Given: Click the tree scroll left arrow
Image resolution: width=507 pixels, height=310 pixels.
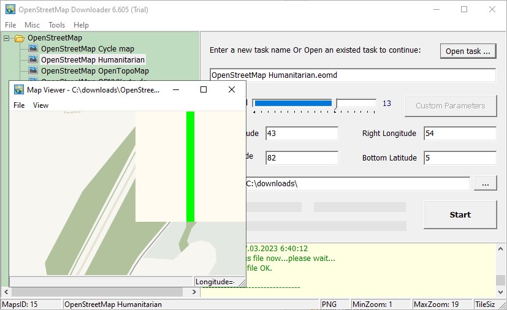Looking at the screenshot, I should [6, 292].
